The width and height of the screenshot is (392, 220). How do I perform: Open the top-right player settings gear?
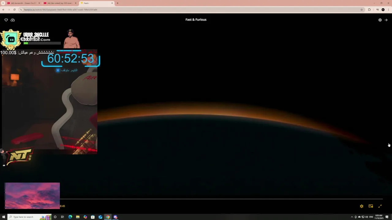380,20
